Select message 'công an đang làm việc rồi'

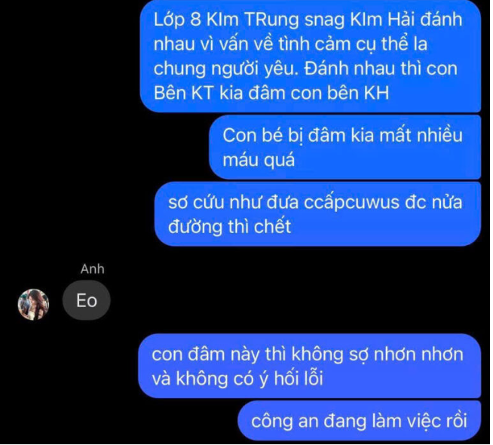360,421
